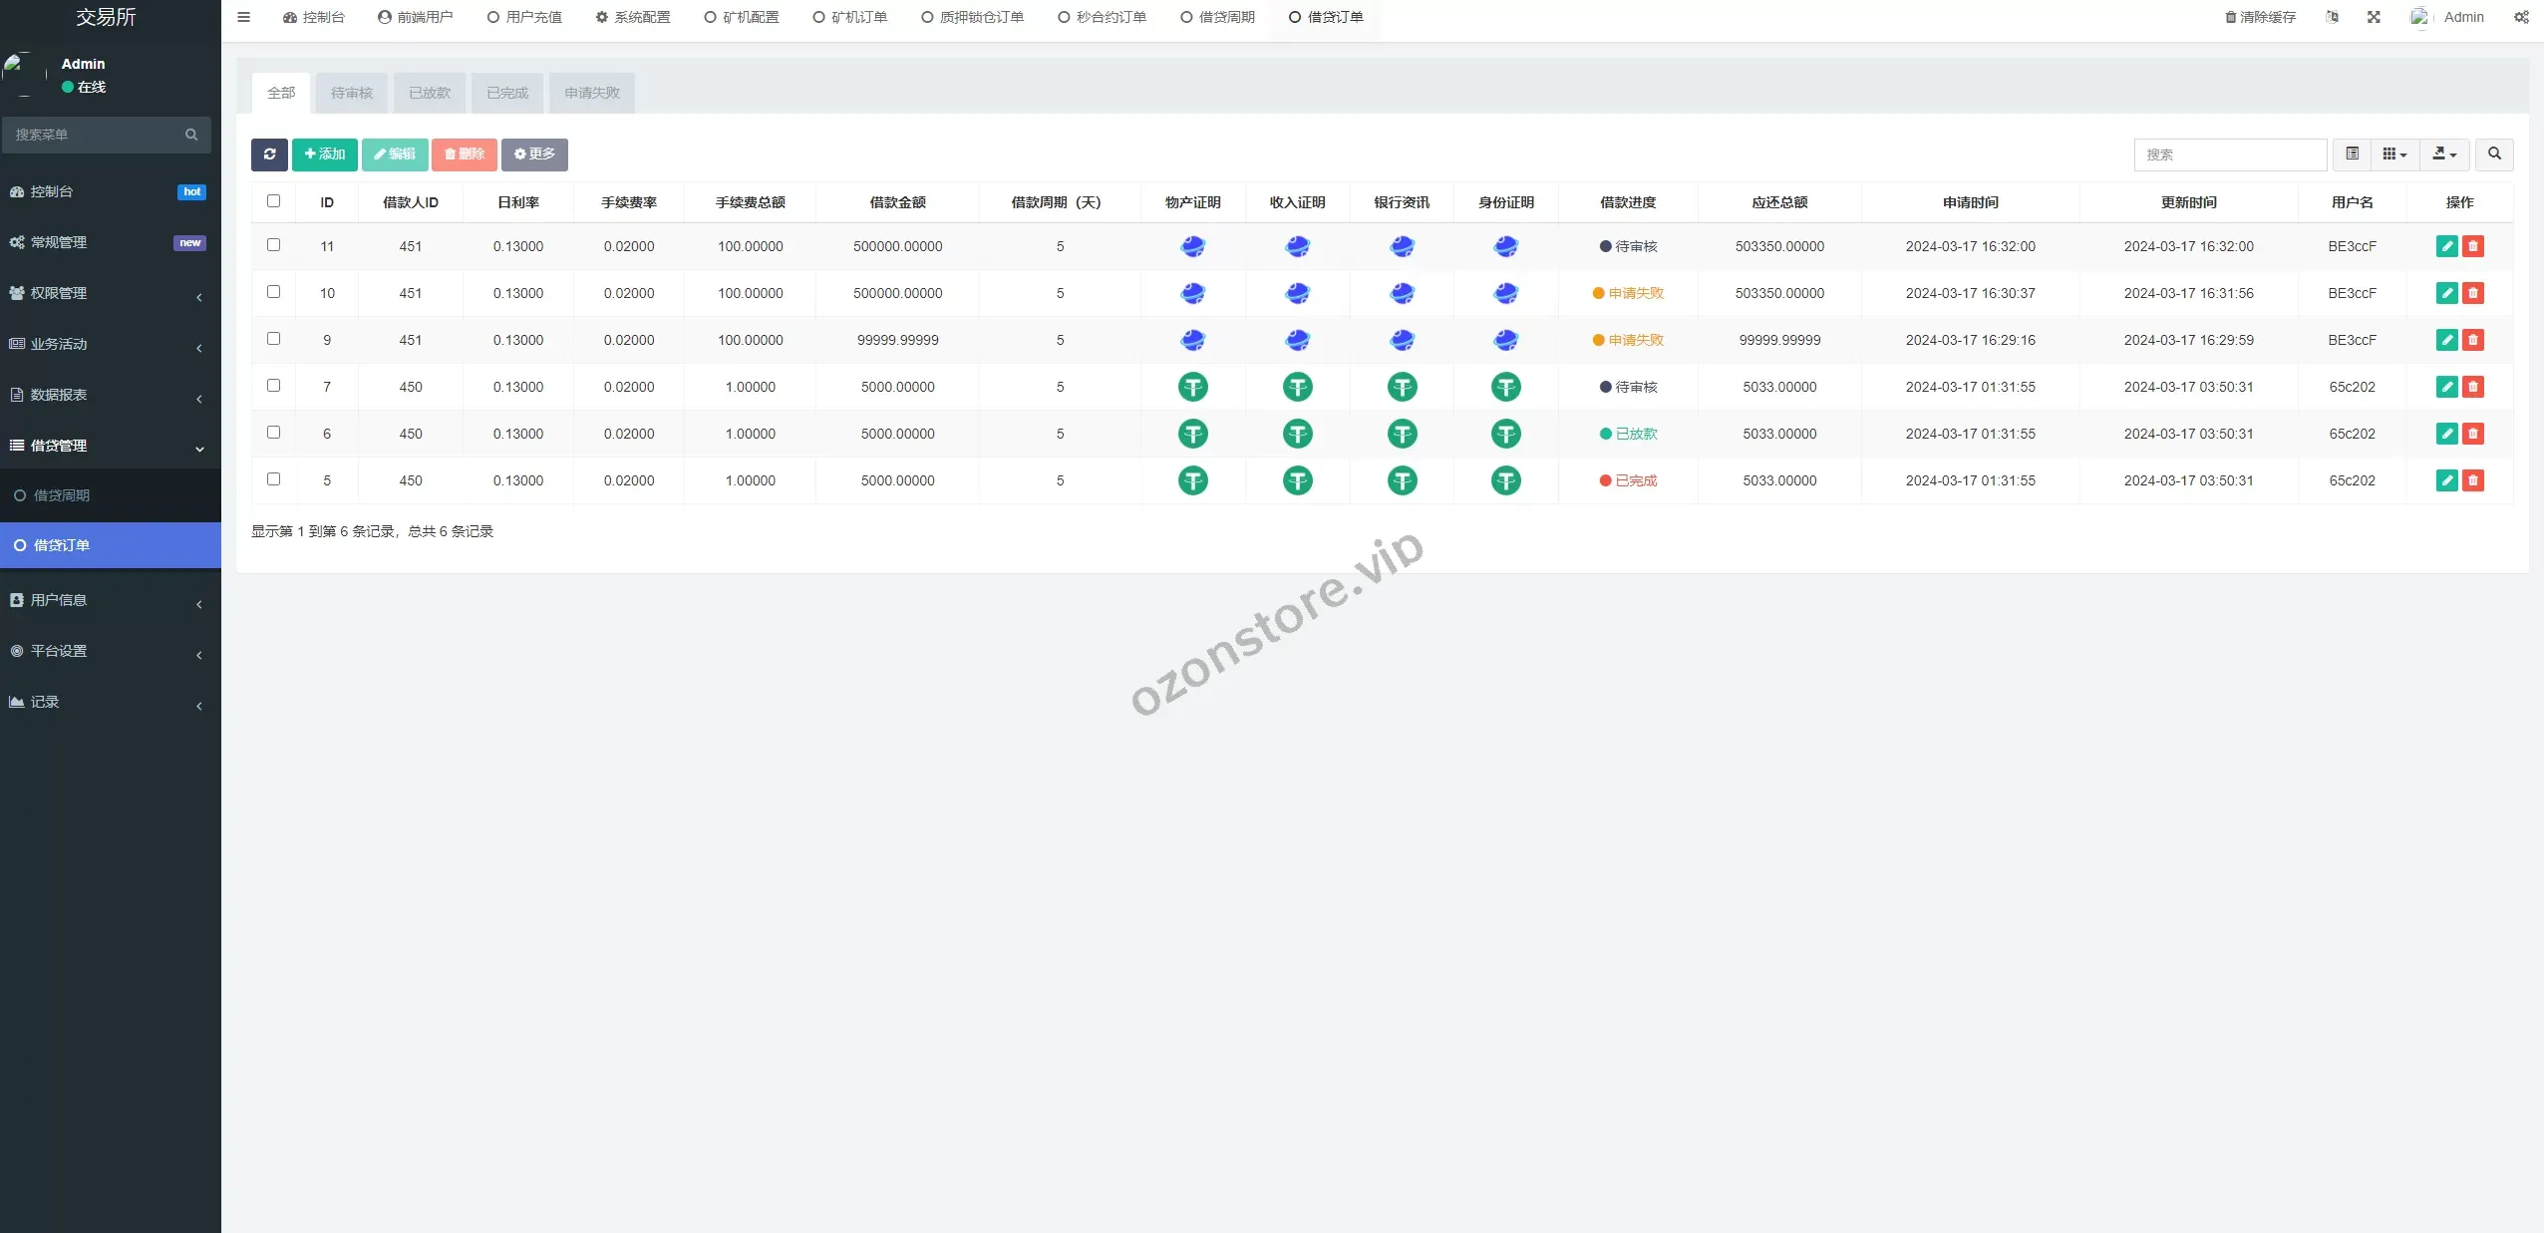Check the select-all checkbox in the table header

tap(274, 201)
